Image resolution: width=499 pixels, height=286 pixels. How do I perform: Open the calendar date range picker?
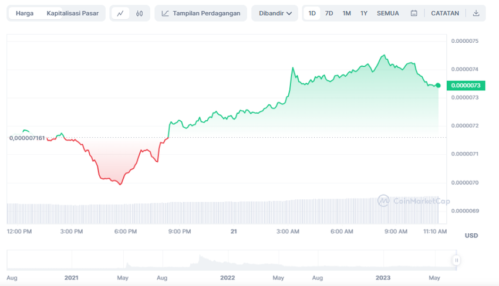[x=414, y=13]
